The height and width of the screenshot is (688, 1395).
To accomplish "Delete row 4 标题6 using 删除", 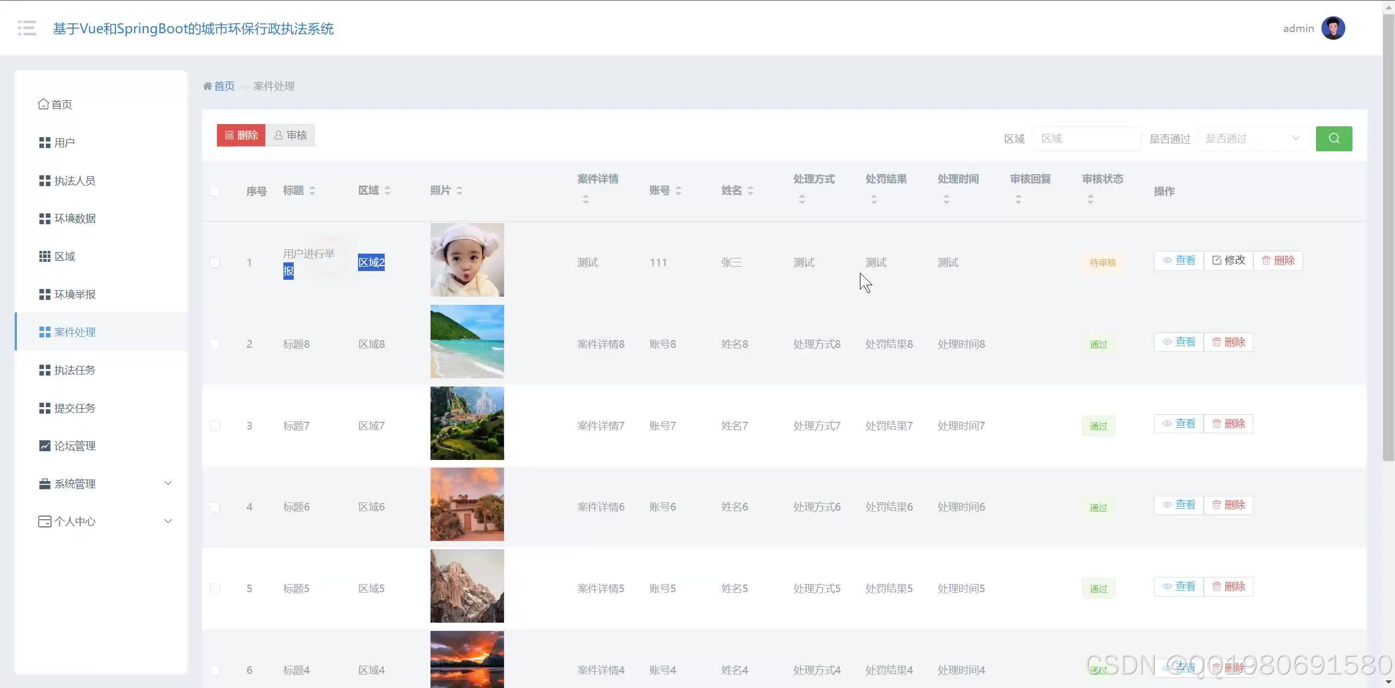I will pos(1228,505).
